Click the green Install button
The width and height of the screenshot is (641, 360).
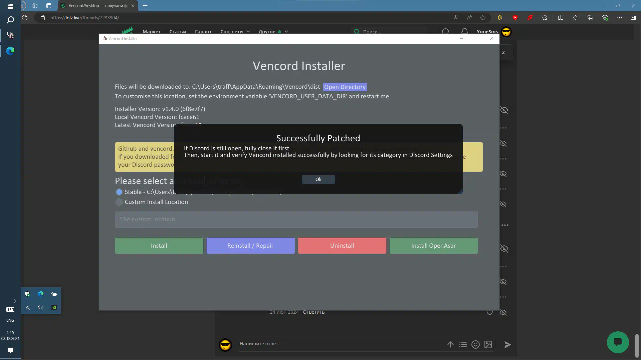pos(159,246)
